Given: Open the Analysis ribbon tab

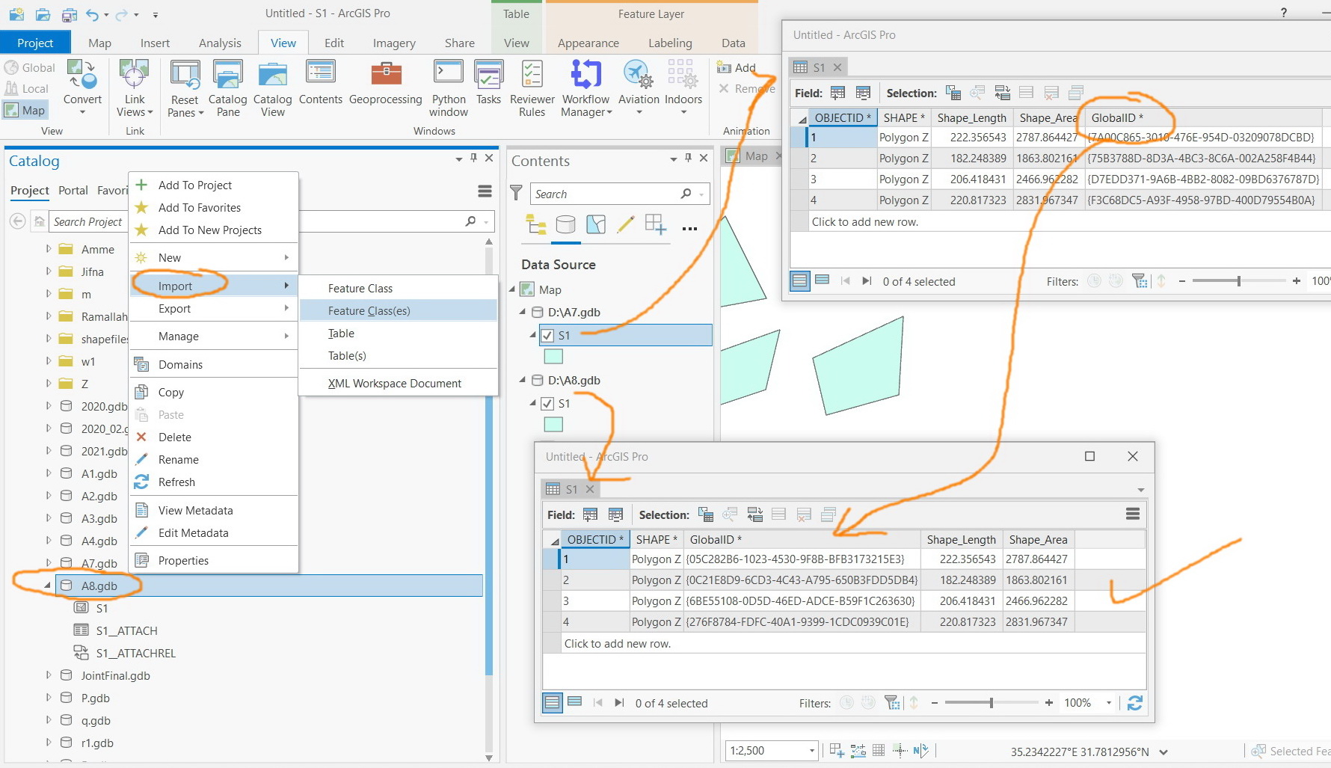Looking at the screenshot, I should (x=220, y=43).
